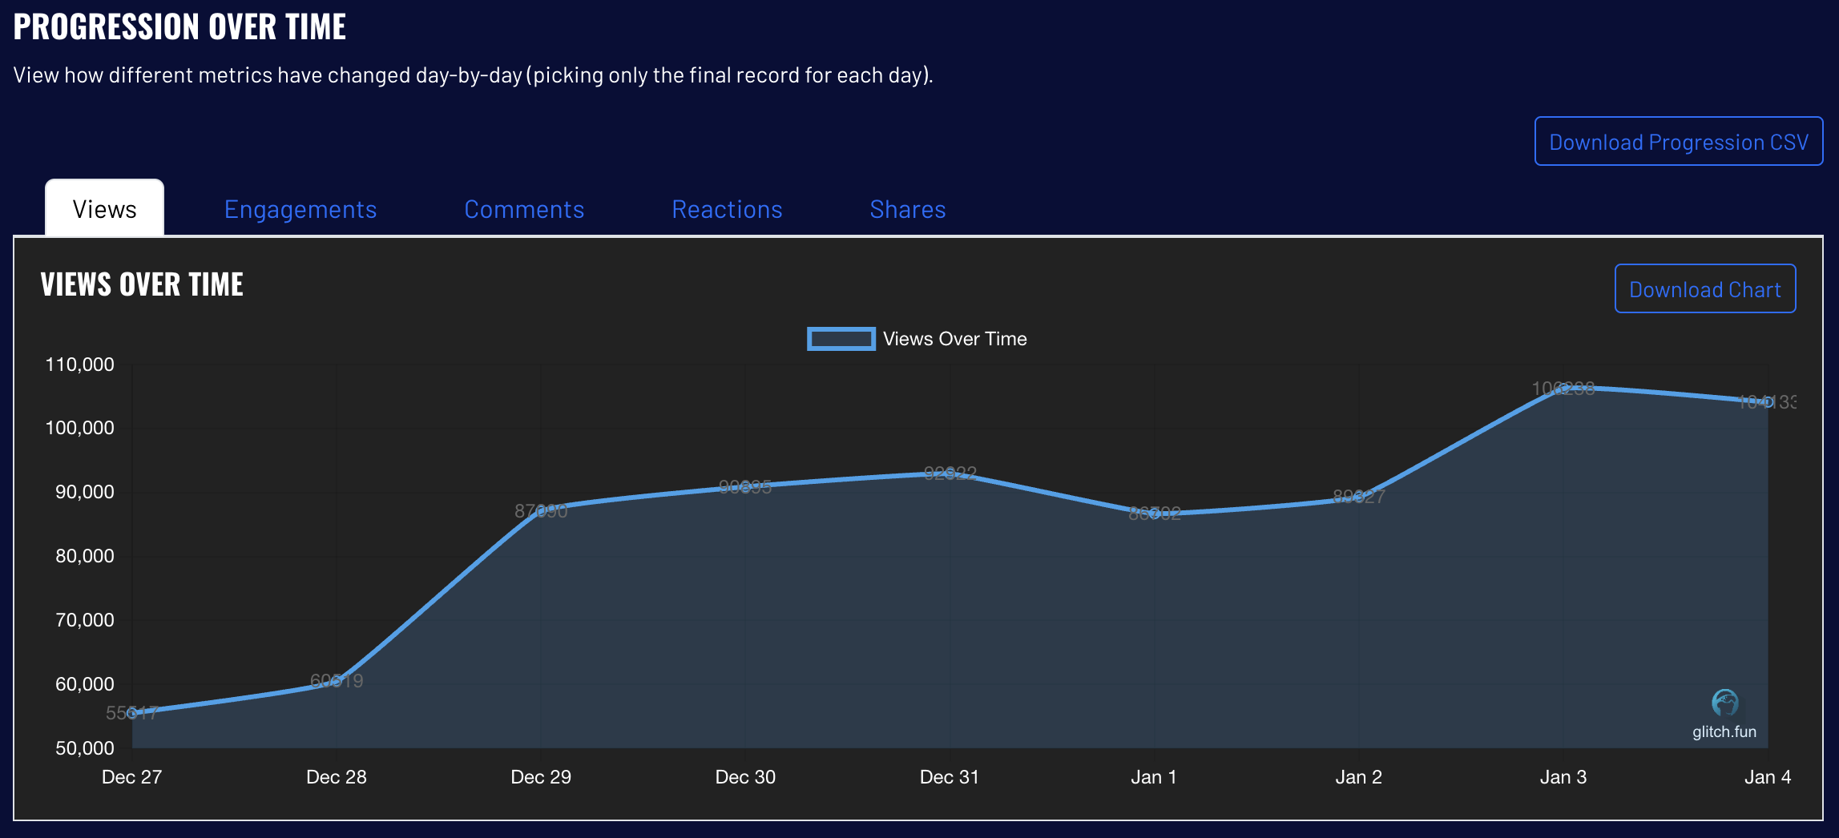Switch to the Engagements tab
The height and width of the screenshot is (838, 1839).
tap(300, 209)
